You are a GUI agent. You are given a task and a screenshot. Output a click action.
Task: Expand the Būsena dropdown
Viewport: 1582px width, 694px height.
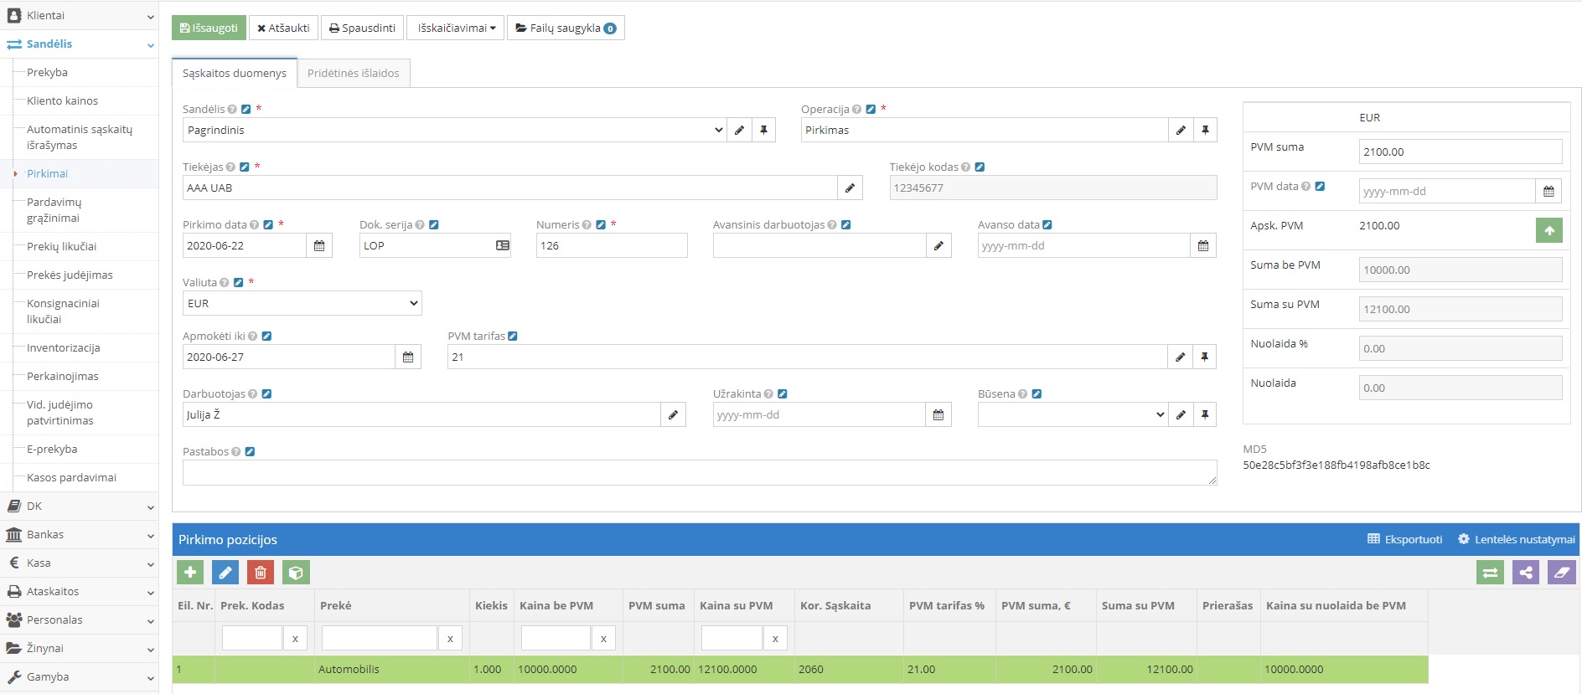point(1073,415)
